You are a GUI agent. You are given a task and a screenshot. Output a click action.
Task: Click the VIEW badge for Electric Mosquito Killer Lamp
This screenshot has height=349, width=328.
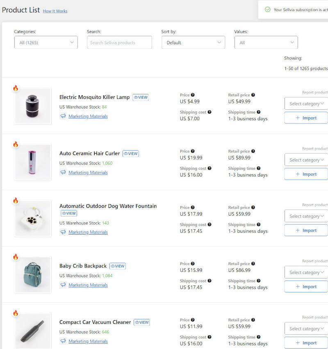(141, 97)
